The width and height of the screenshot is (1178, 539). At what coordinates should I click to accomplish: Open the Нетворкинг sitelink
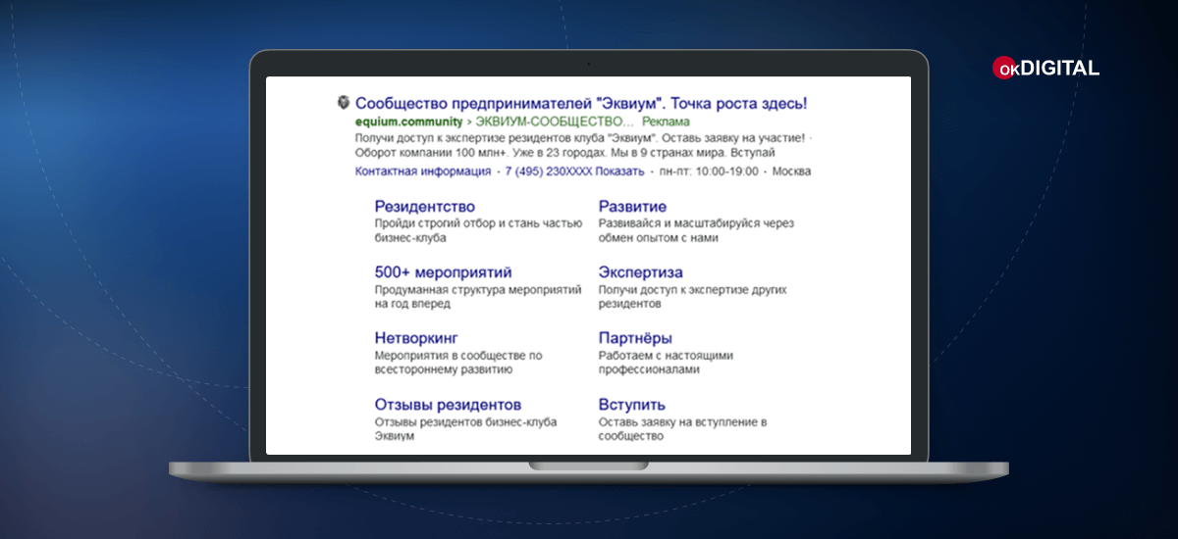coord(417,338)
